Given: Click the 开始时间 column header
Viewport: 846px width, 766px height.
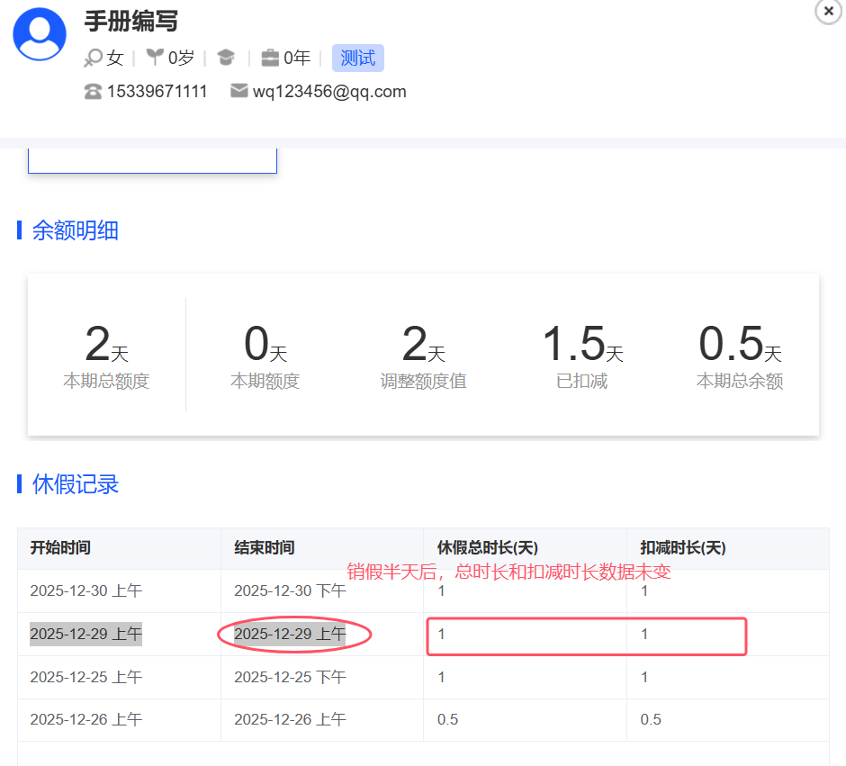Looking at the screenshot, I should click(60, 548).
